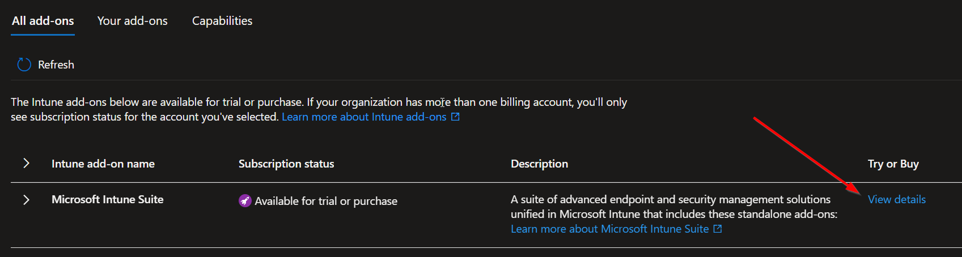Viewport: 962px width, 257px height.
Task: Click external-link icon after Intune add-ons link
Action: [x=455, y=117]
